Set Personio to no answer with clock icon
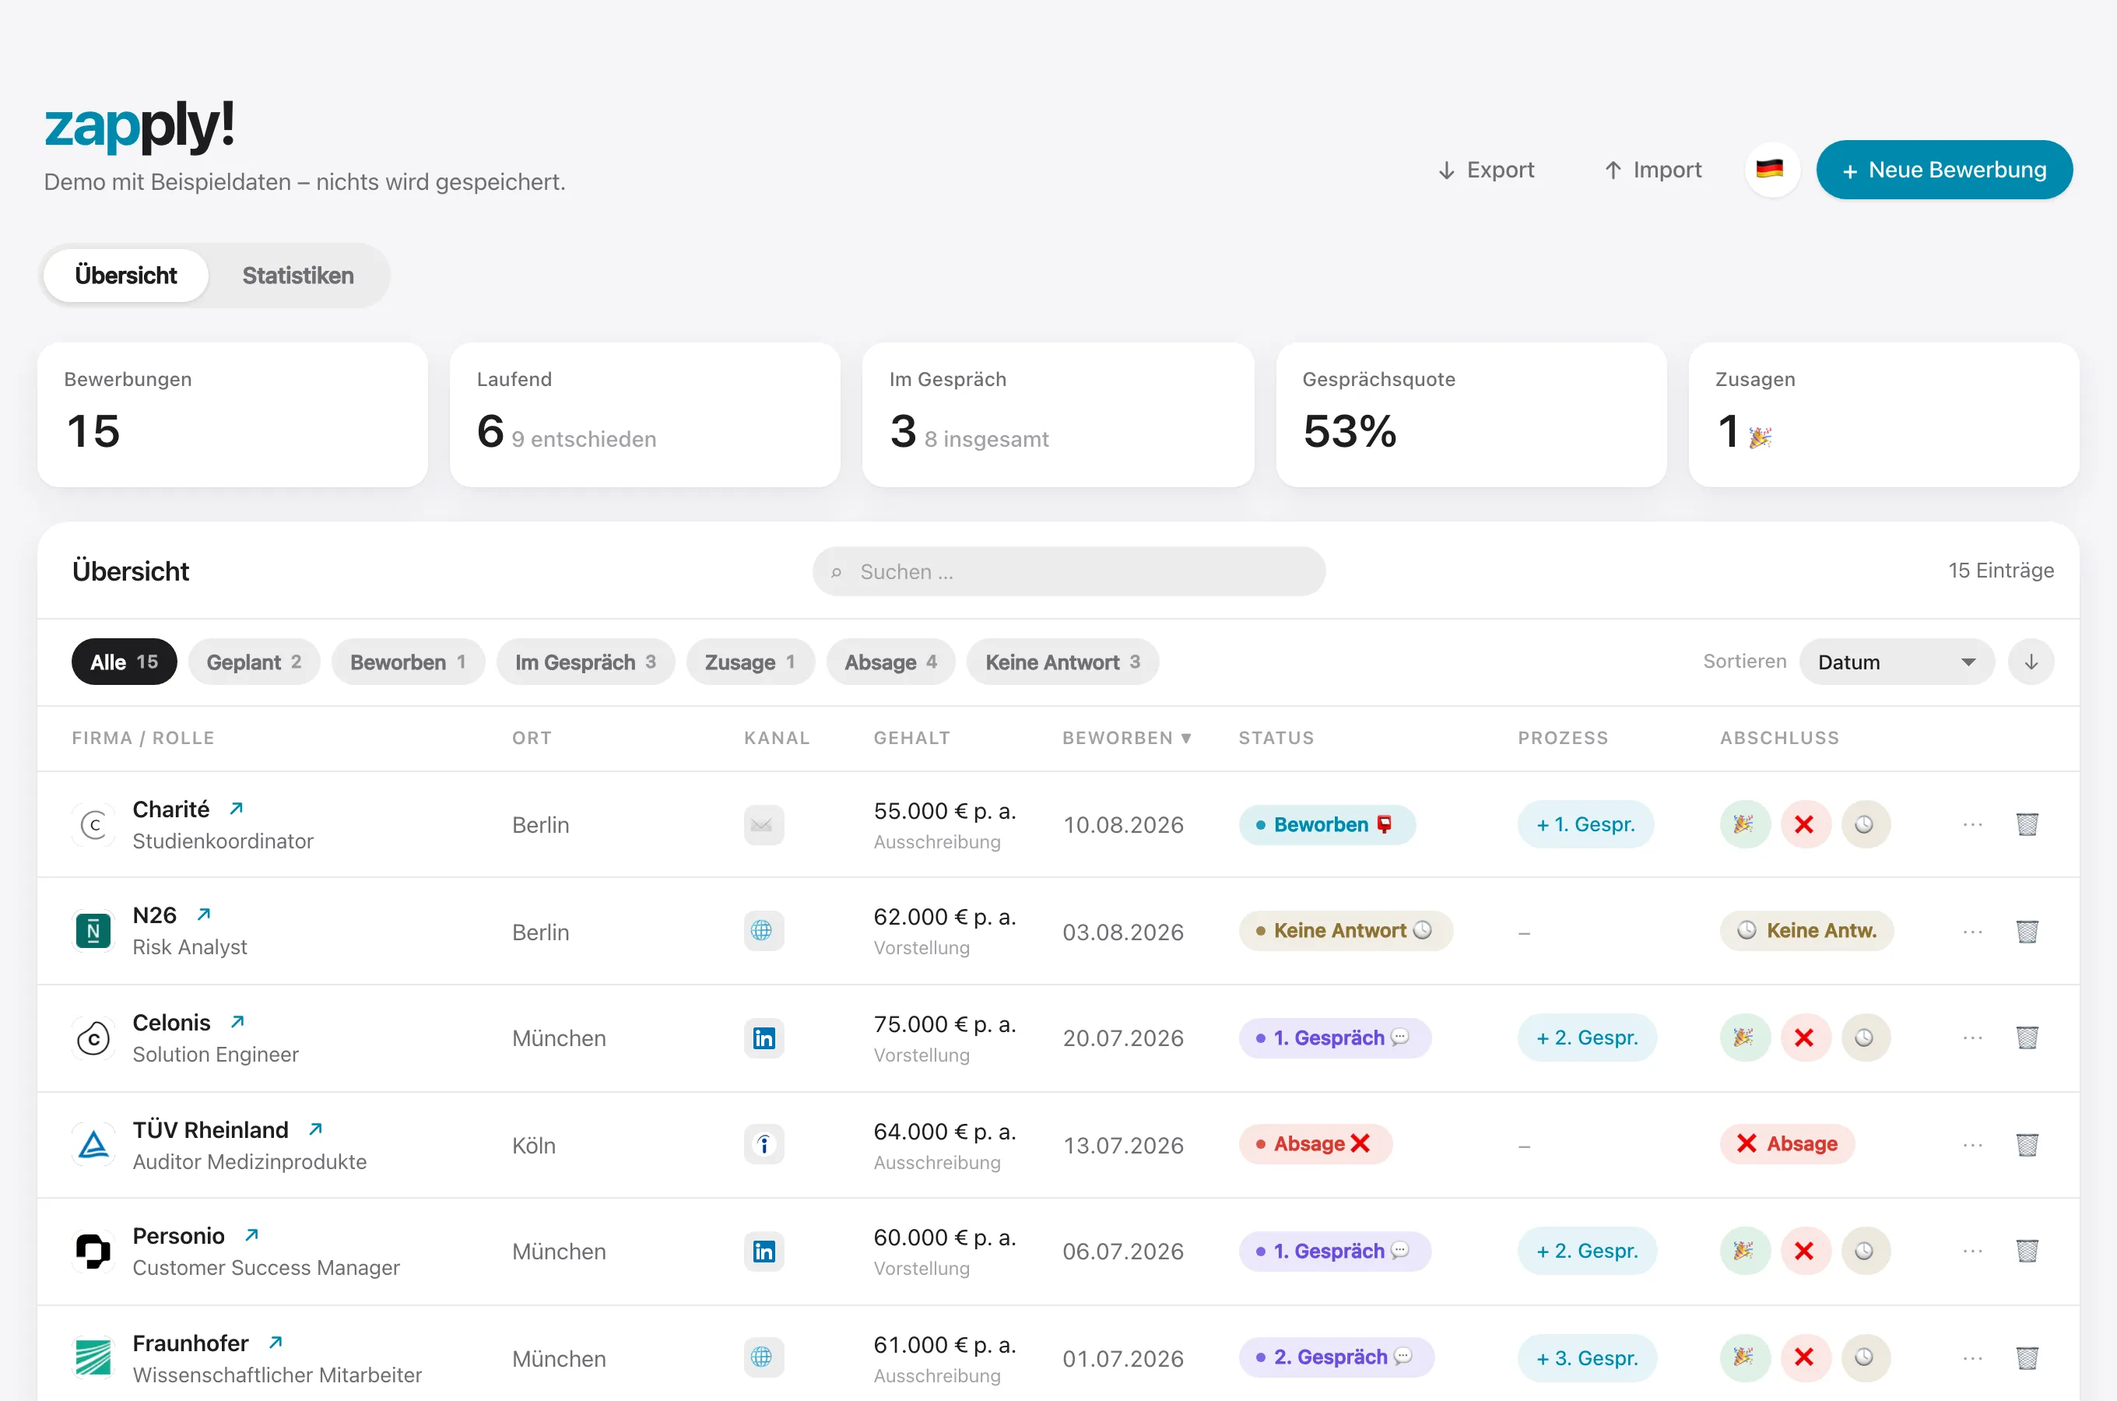 1865,1250
